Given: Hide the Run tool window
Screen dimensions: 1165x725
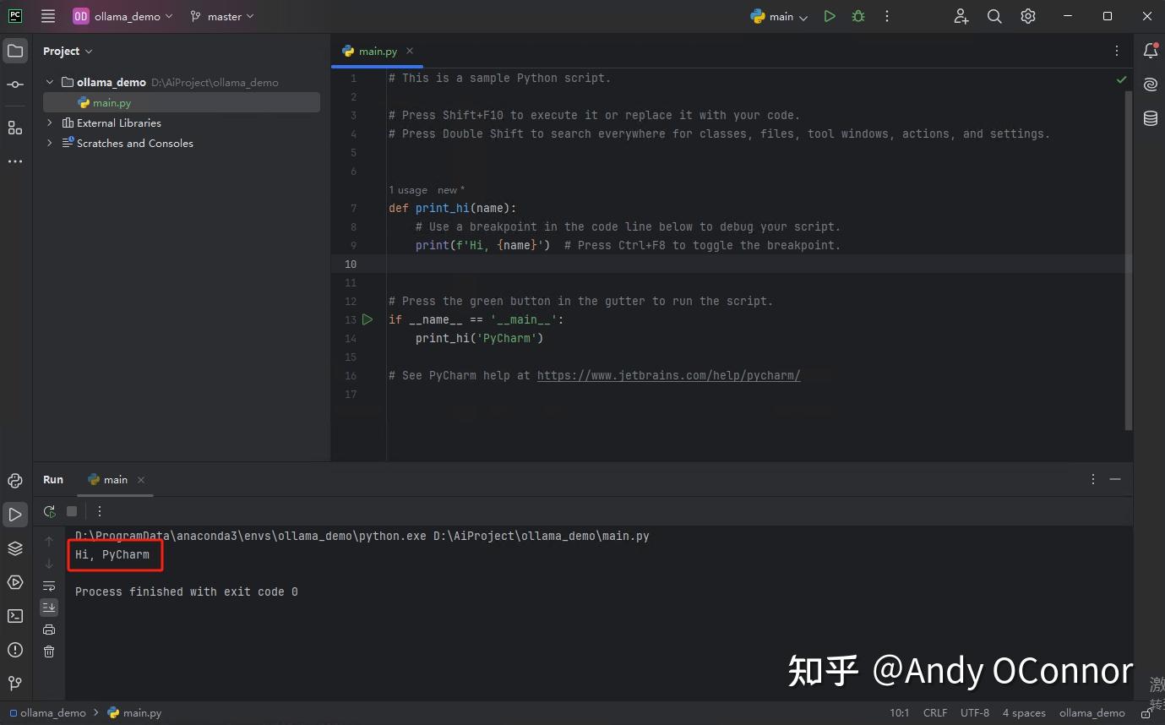Looking at the screenshot, I should click(x=1115, y=479).
